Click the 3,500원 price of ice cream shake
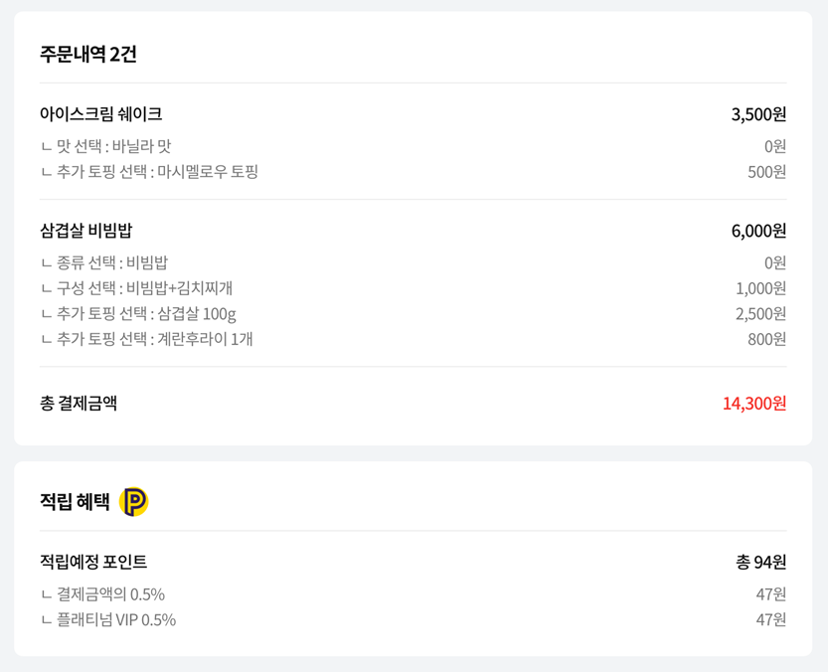Screen dimensions: 828x672 coord(758,114)
